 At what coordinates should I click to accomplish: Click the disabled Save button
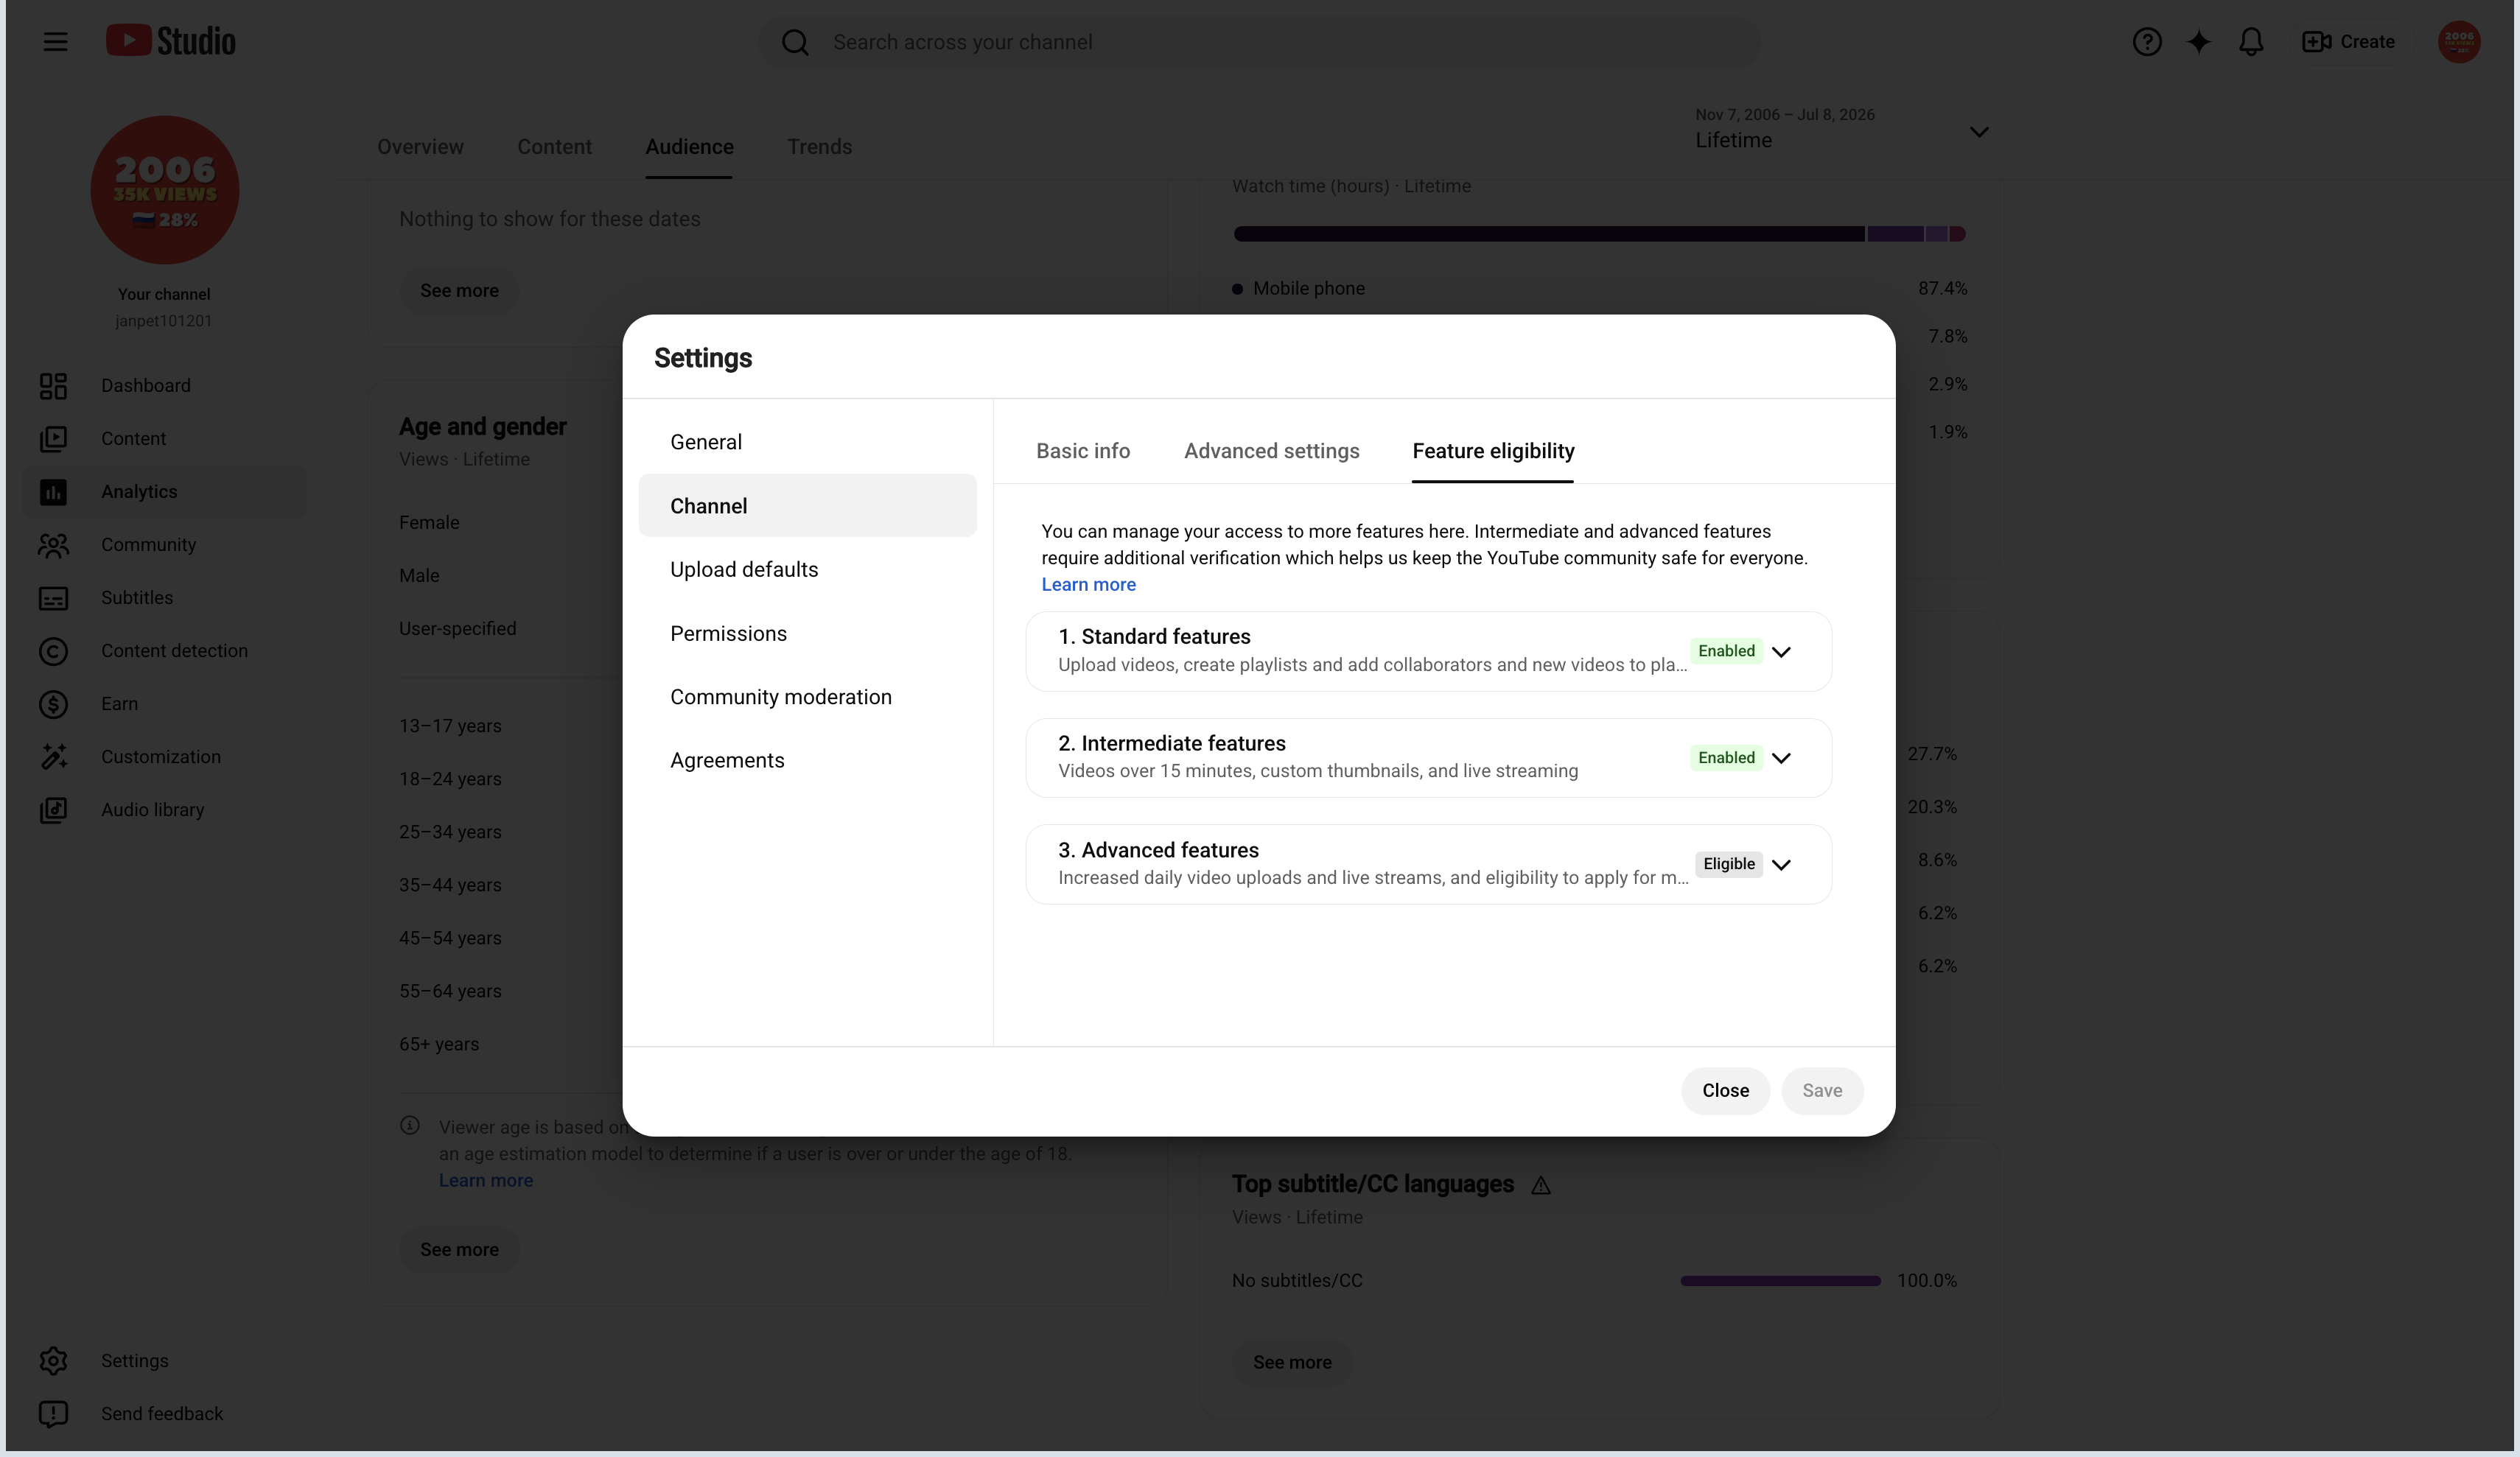coord(1822,1091)
